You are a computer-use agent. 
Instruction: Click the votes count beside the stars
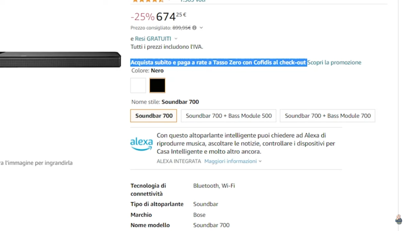(x=193, y=1)
